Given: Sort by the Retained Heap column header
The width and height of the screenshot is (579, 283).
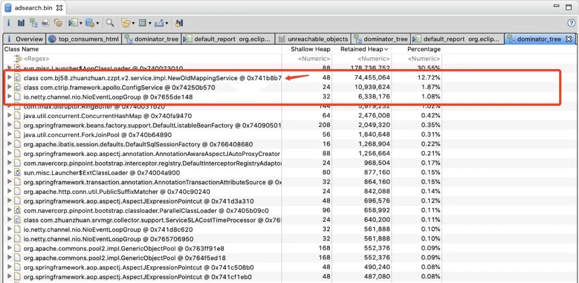Looking at the screenshot, I should coord(361,49).
